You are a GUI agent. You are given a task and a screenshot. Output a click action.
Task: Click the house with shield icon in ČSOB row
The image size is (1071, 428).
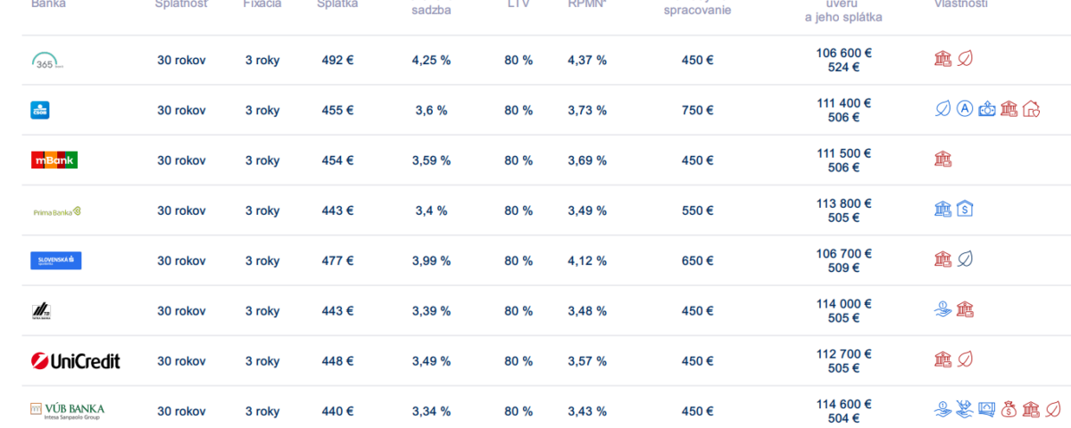[x=1032, y=109]
